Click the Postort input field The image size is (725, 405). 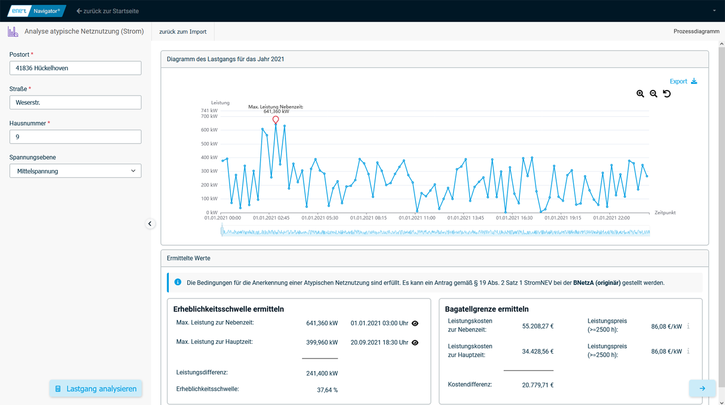(x=75, y=68)
